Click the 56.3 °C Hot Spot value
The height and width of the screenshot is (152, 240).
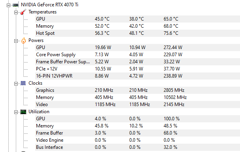tap(102, 33)
